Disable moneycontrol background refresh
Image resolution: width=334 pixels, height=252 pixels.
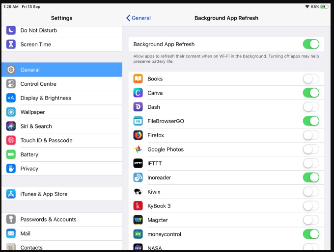tap(311, 234)
